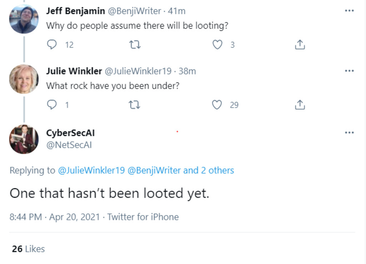The width and height of the screenshot is (366, 264).
Task: Reply to Jeff Benjamin's tweet
Action: pos(52,45)
